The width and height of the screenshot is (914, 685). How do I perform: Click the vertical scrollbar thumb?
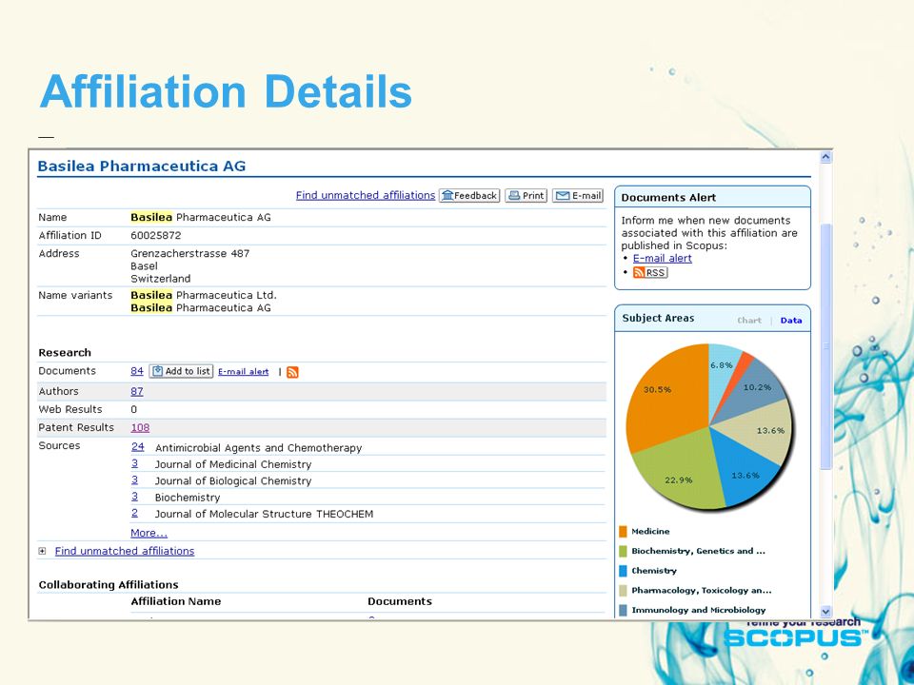click(x=825, y=346)
